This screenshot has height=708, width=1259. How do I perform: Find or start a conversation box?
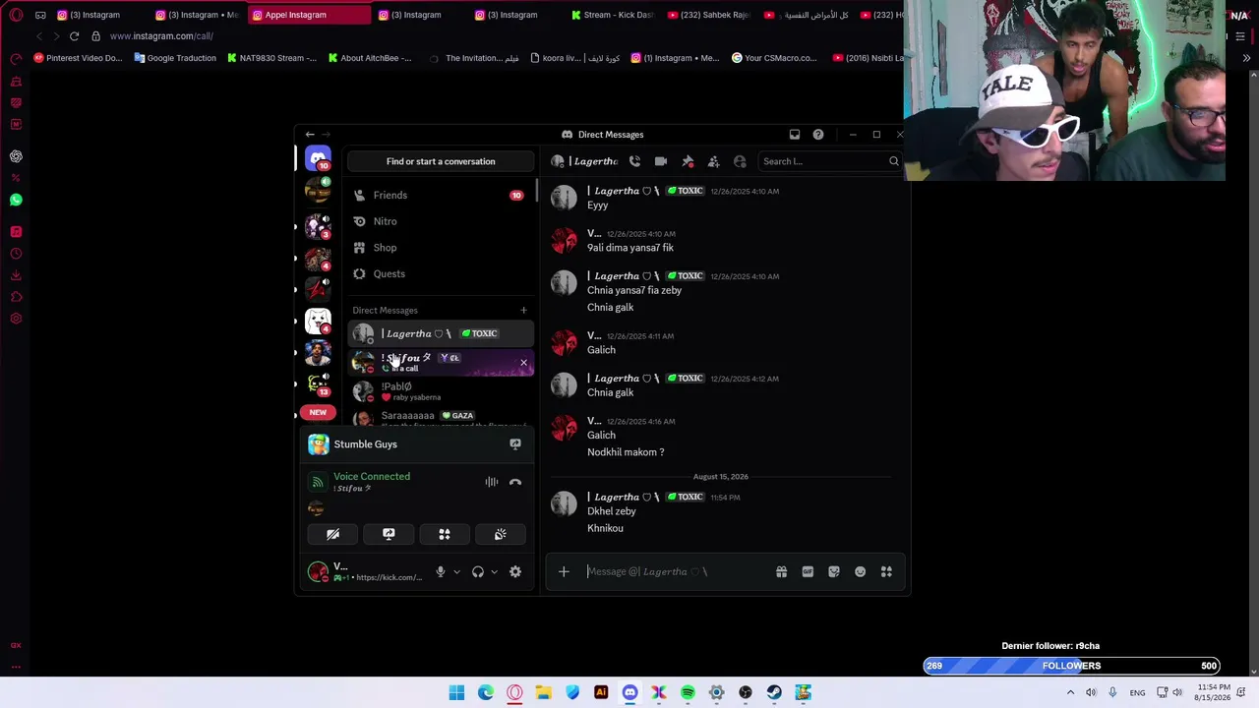click(x=441, y=161)
